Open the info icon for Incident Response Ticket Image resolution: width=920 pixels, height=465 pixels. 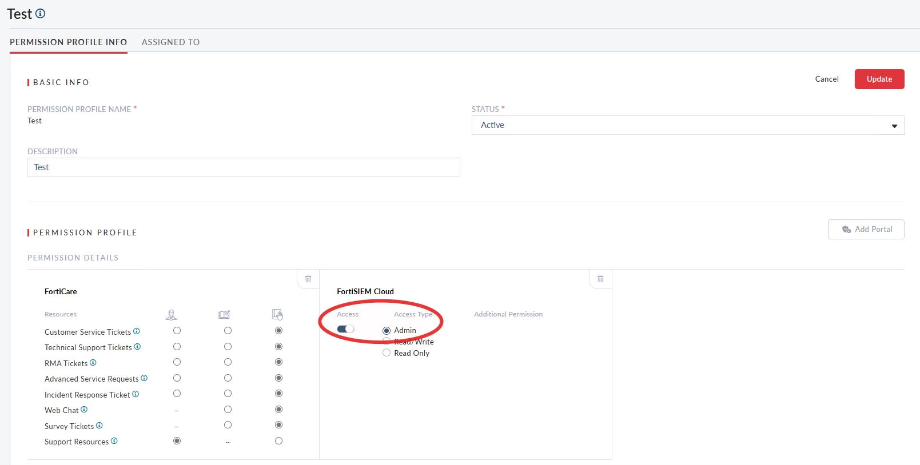click(x=136, y=394)
